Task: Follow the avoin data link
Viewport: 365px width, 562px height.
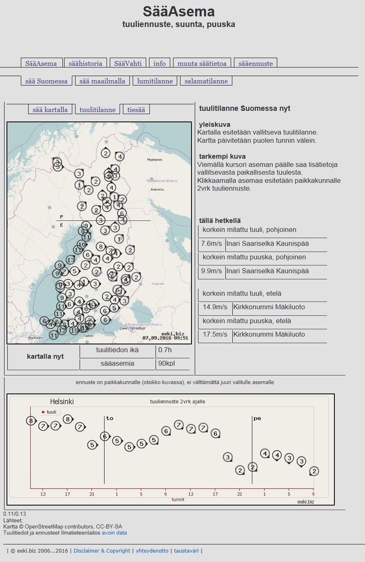Action: coord(114,533)
